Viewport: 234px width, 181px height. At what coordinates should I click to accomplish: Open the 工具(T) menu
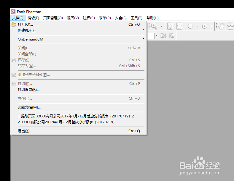pos(136,18)
